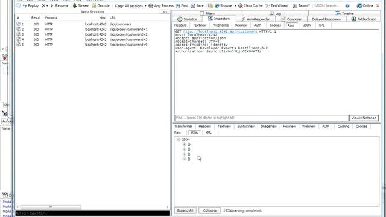
Task: Click the localhost:4242/api/customers link
Action: tap(220, 31)
